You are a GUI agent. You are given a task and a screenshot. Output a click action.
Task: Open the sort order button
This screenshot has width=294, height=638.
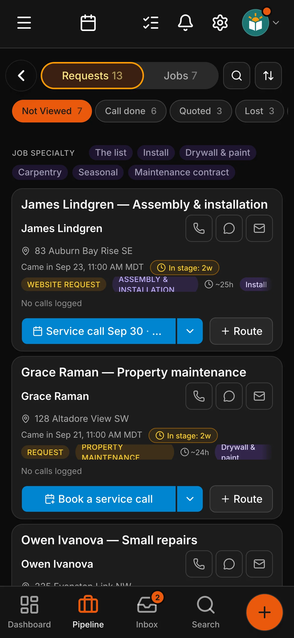coord(268,76)
